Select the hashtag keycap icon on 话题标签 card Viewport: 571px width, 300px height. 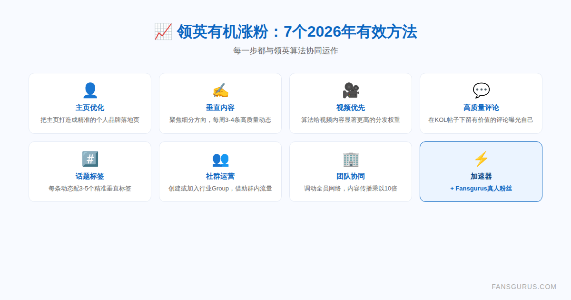89,159
